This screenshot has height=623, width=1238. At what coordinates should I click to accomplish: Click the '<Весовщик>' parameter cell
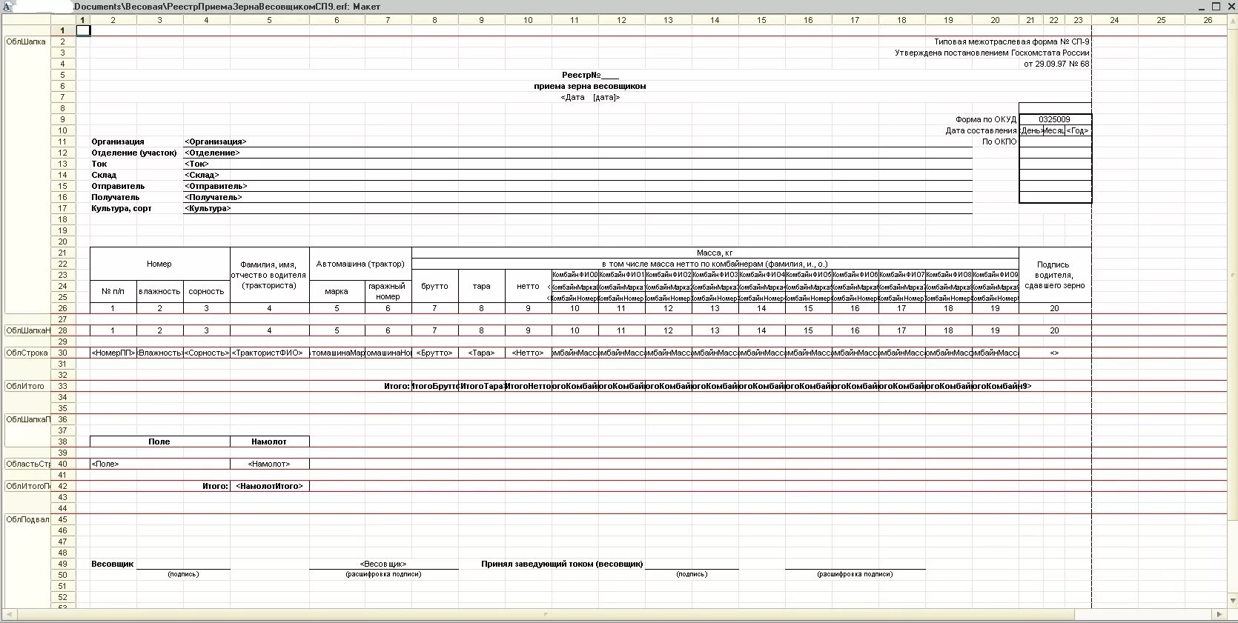coord(383,564)
